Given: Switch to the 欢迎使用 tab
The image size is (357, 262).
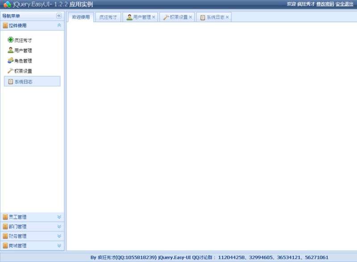Looking at the screenshot, I should 81,17.
